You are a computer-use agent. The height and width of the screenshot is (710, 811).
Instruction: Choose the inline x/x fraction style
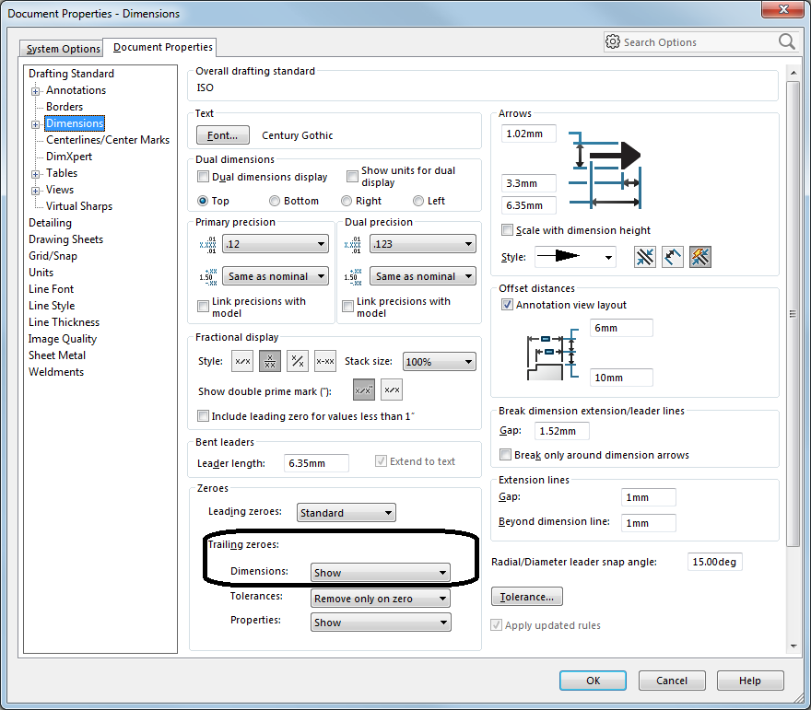point(242,362)
